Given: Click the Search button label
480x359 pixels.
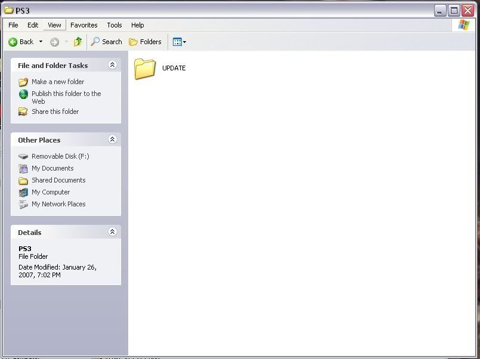Looking at the screenshot, I should pos(112,42).
